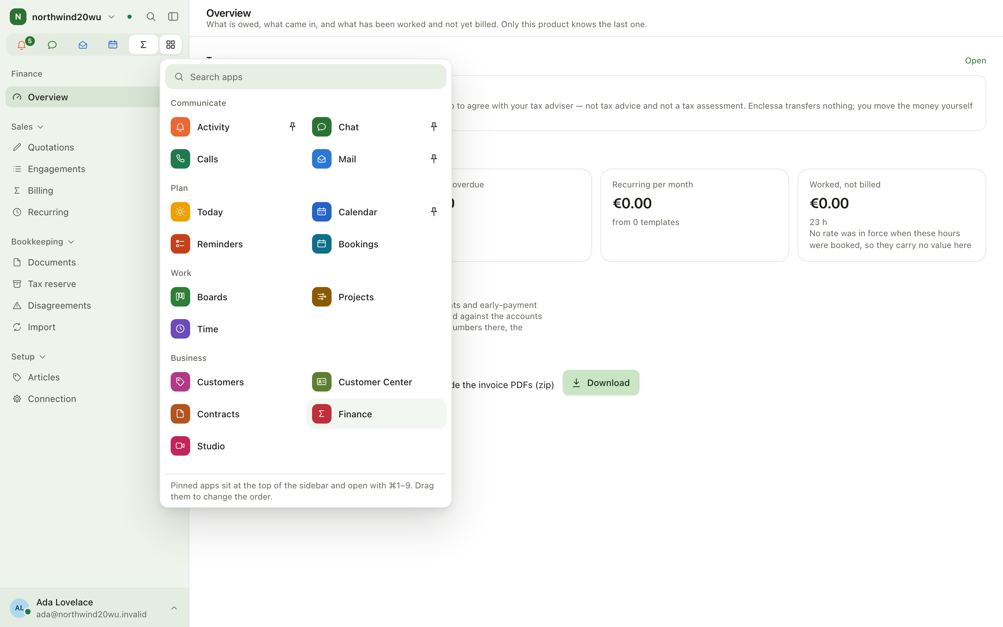Screen dimensions: 1003x627
Task: Collapse the Sales section
Action: pyautogui.click(x=28, y=126)
